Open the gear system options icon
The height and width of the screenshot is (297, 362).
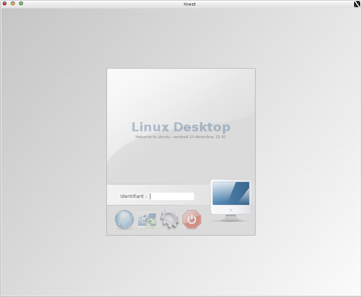169,220
